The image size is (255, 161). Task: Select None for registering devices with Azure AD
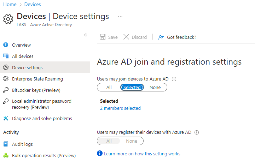(132, 141)
